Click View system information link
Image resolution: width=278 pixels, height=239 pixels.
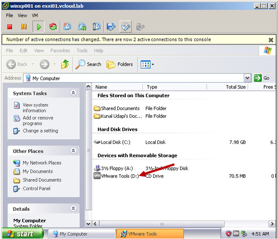point(35,108)
